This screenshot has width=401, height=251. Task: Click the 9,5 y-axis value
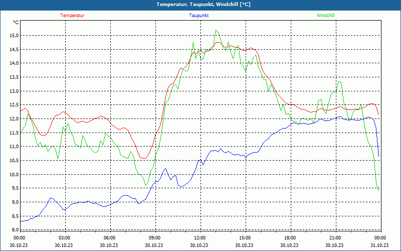[15, 188]
